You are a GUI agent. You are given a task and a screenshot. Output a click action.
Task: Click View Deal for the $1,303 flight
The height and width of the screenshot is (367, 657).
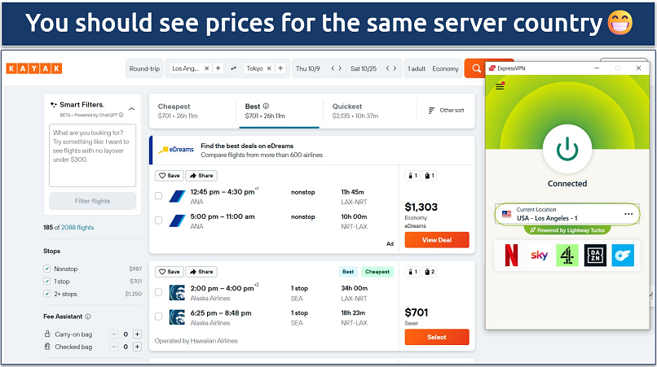tap(436, 240)
